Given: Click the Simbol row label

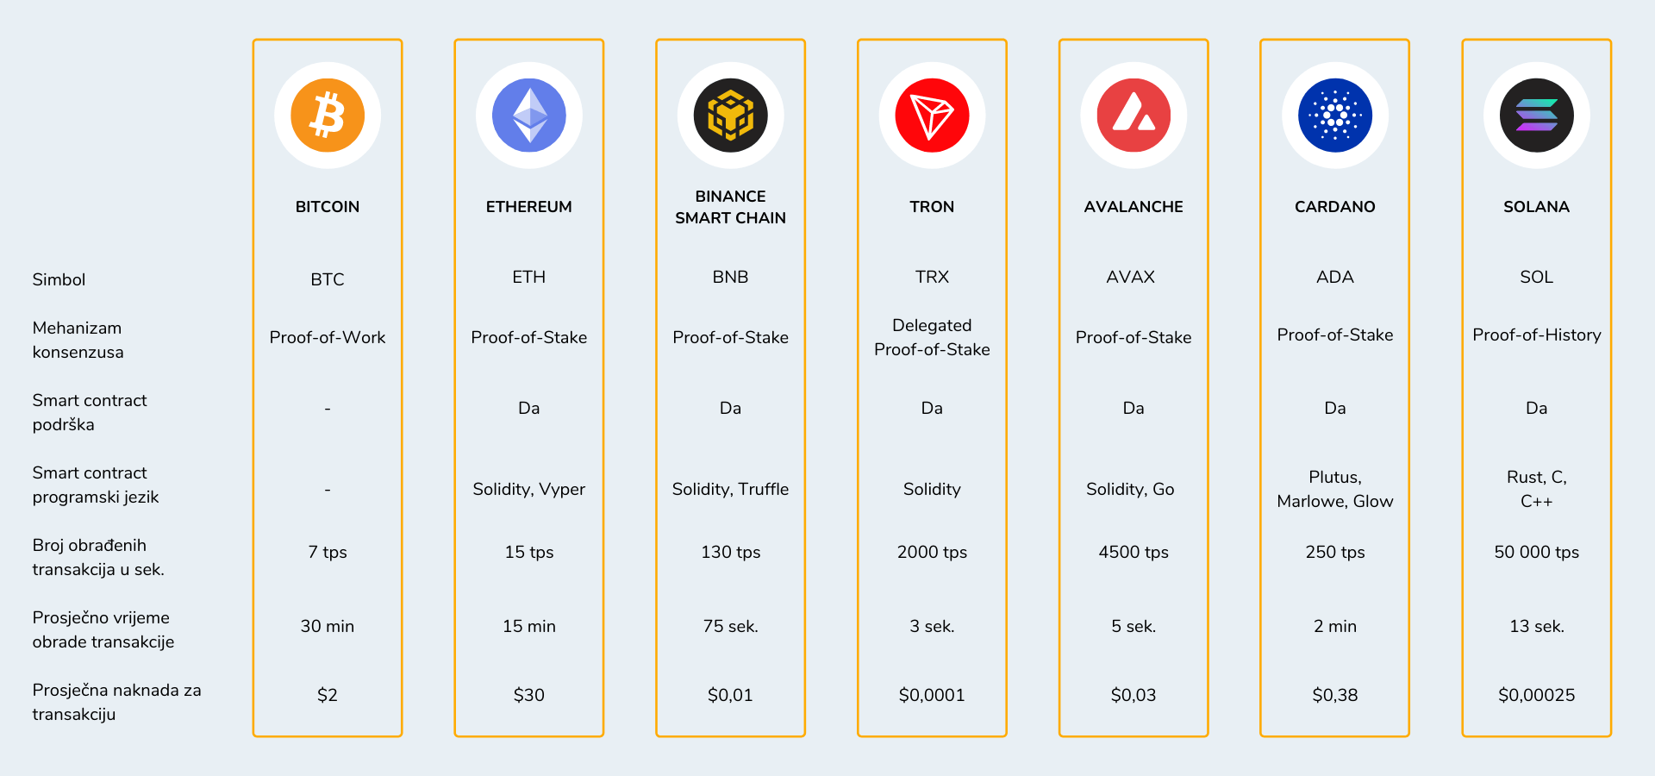Looking at the screenshot, I should 59,279.
